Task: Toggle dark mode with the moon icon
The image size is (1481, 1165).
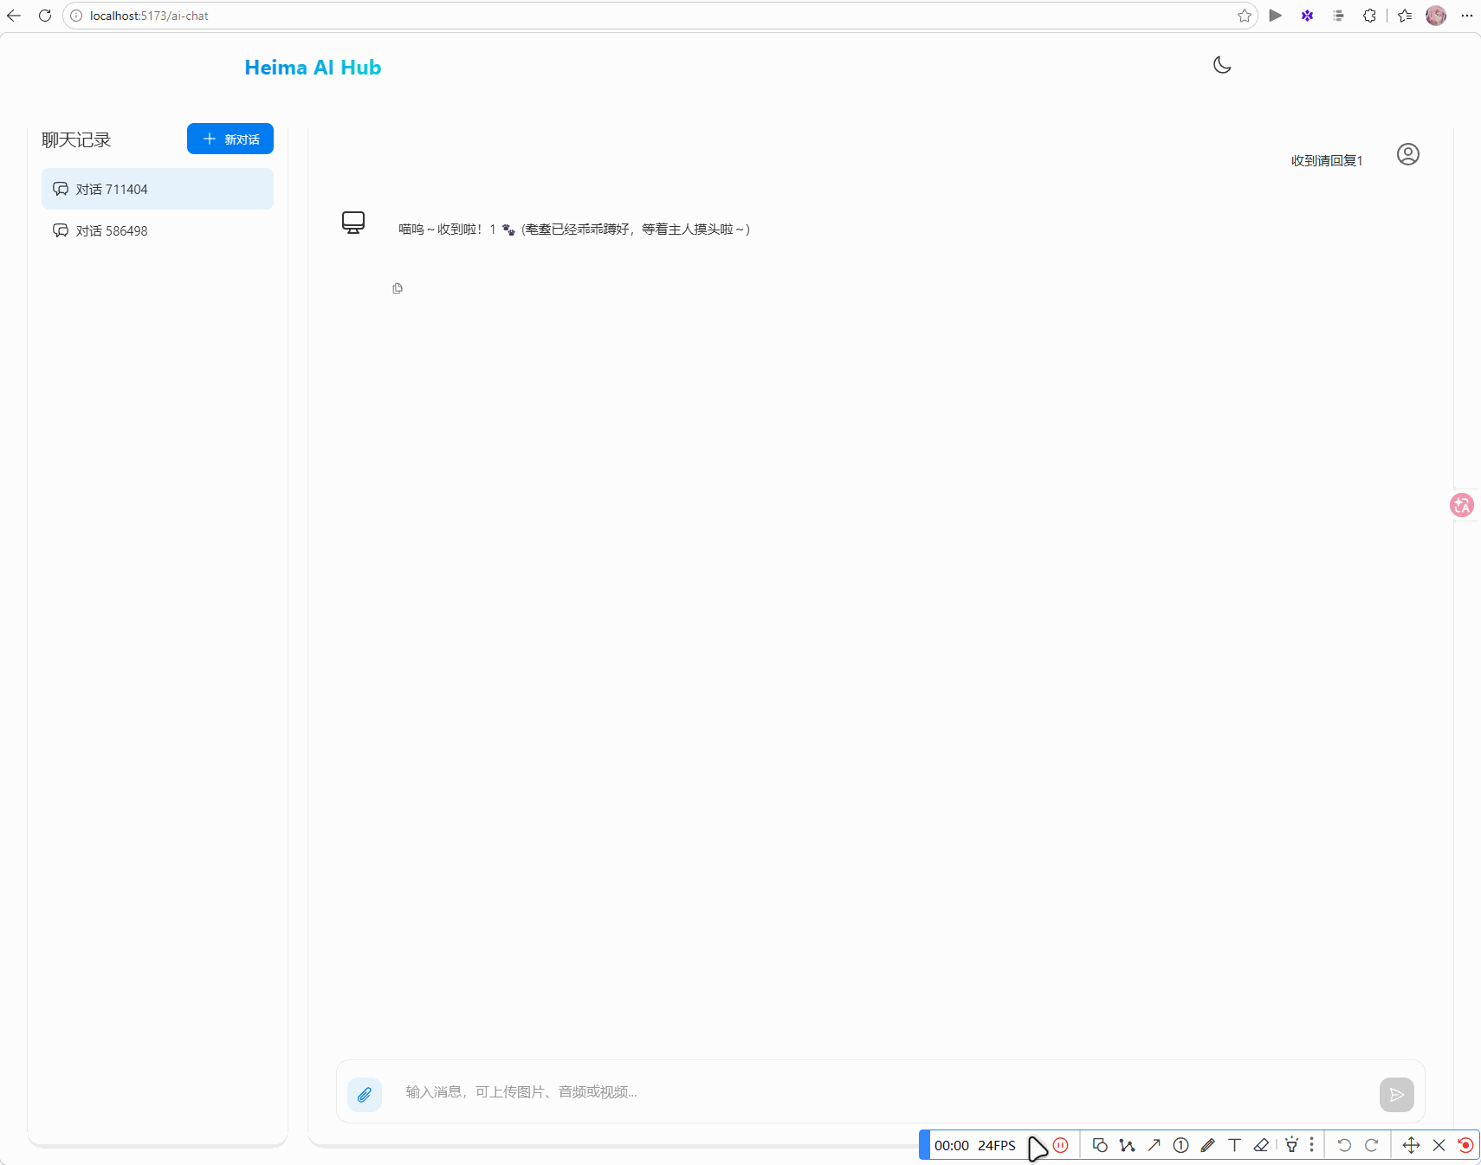Action: point(1222,66)
